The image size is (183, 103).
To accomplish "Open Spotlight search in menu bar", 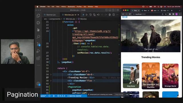I will 158,7.
